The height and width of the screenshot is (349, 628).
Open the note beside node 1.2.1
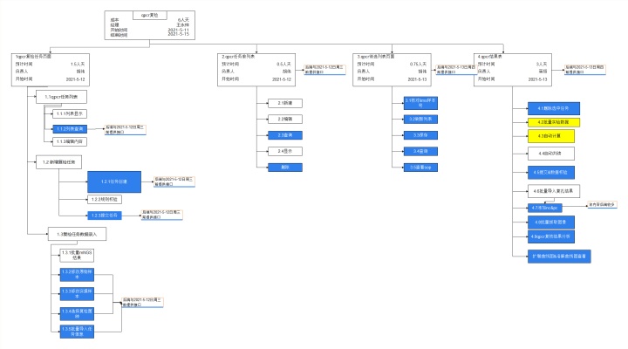point(174,181)
